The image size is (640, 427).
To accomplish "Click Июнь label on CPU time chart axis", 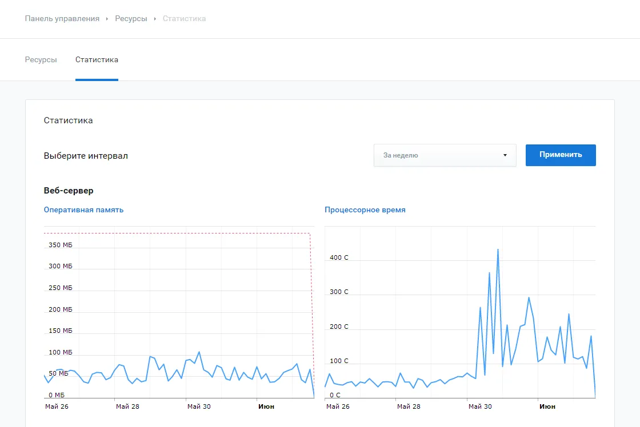I will click(x=547, y=406).
